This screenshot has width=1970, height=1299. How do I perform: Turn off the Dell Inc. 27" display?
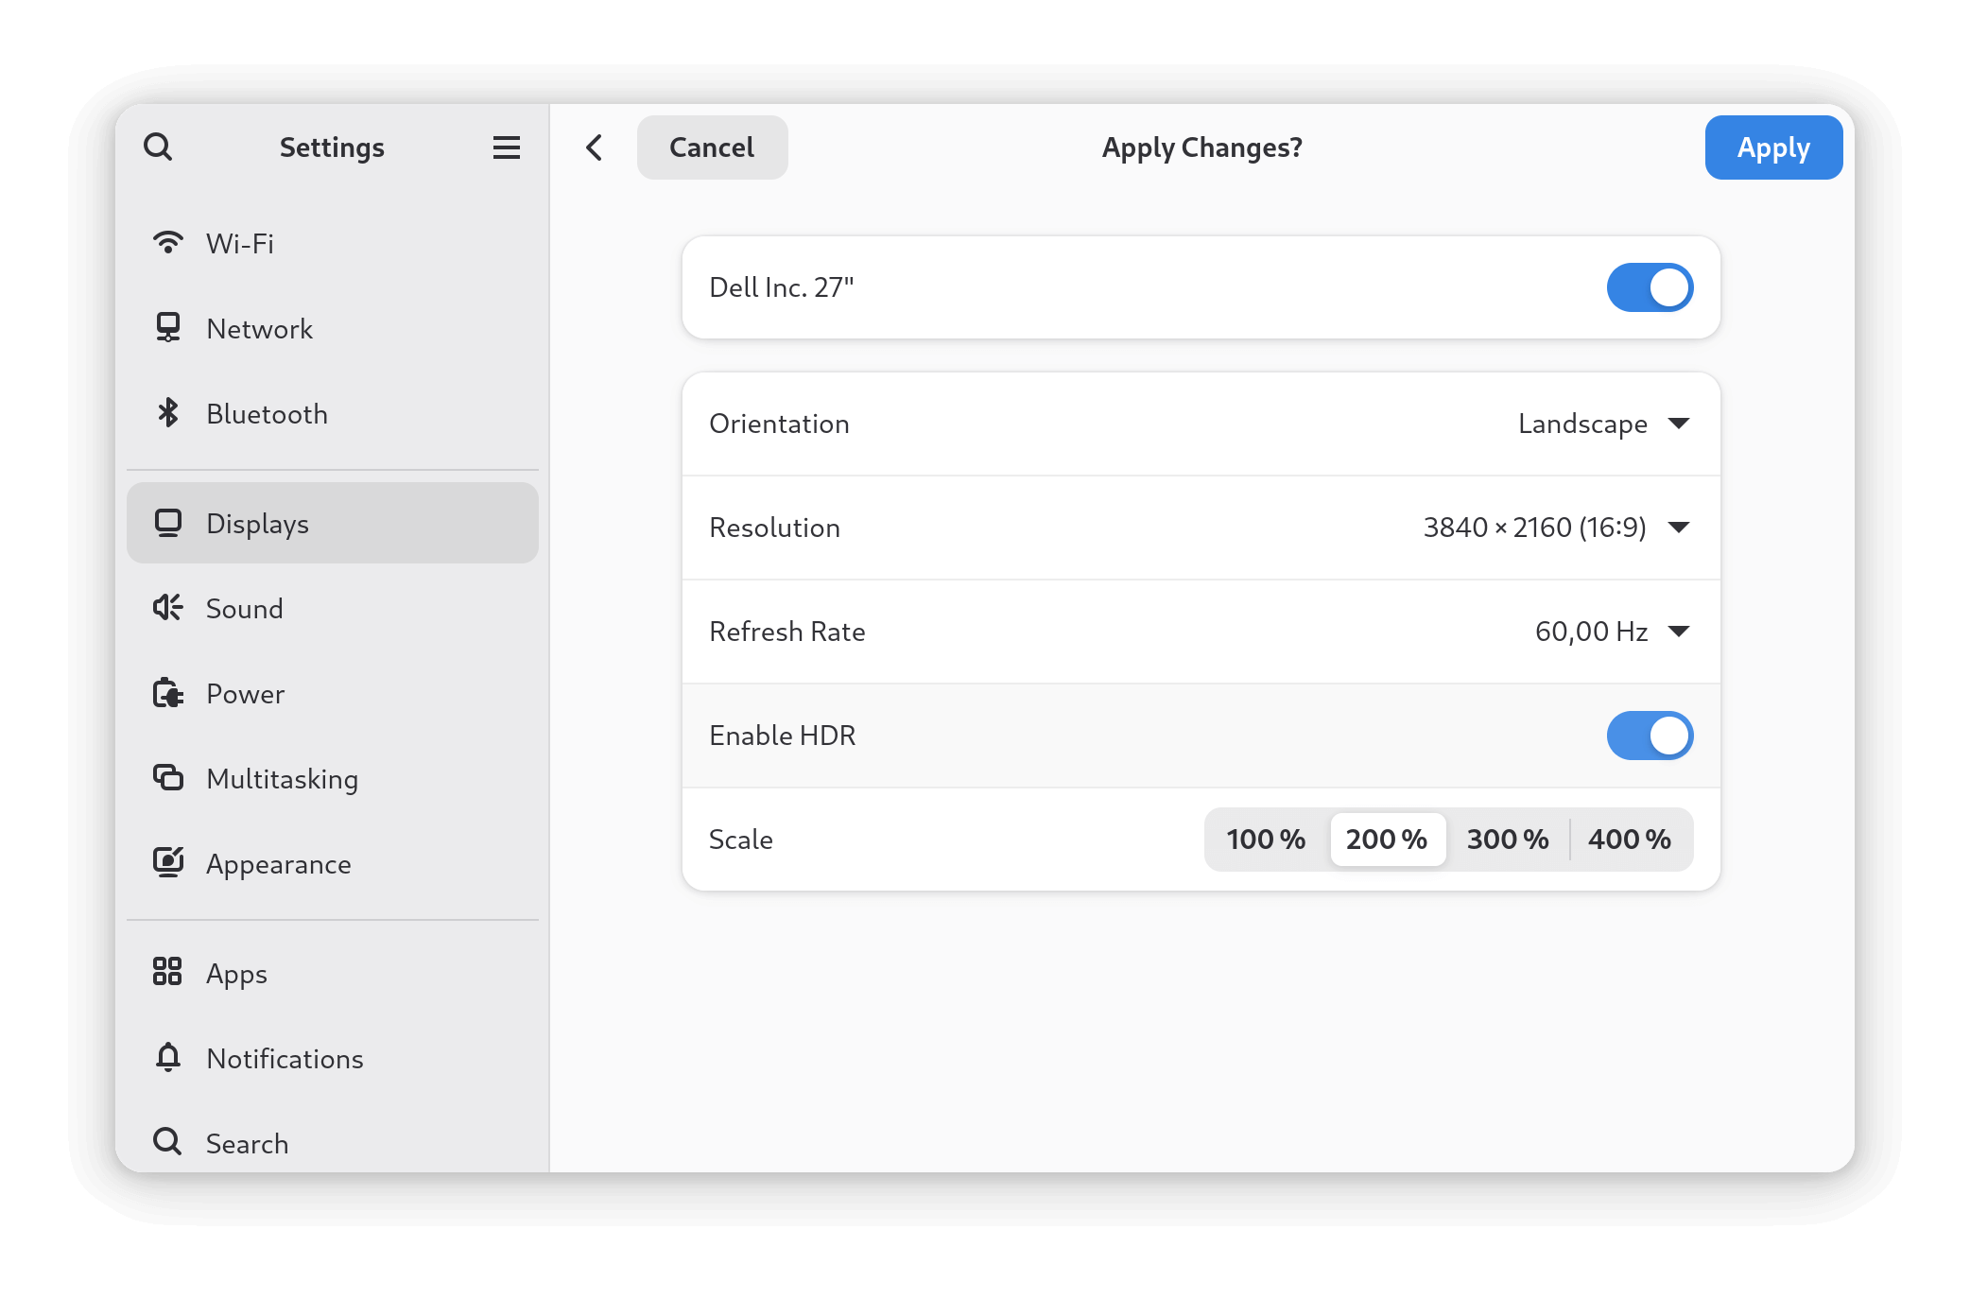coord(1650,287)
